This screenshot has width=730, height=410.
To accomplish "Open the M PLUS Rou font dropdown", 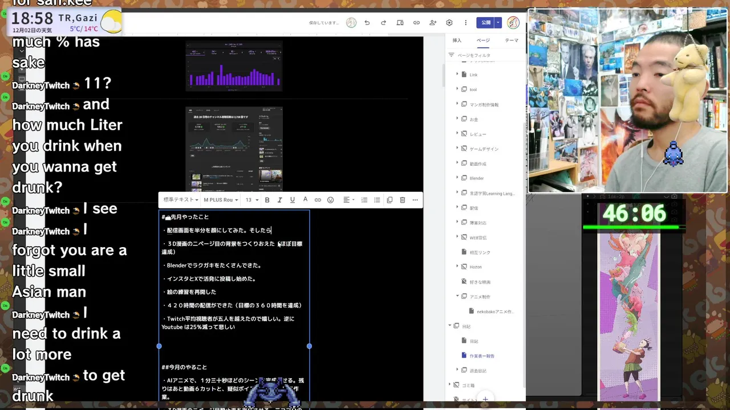I will 221,200.
